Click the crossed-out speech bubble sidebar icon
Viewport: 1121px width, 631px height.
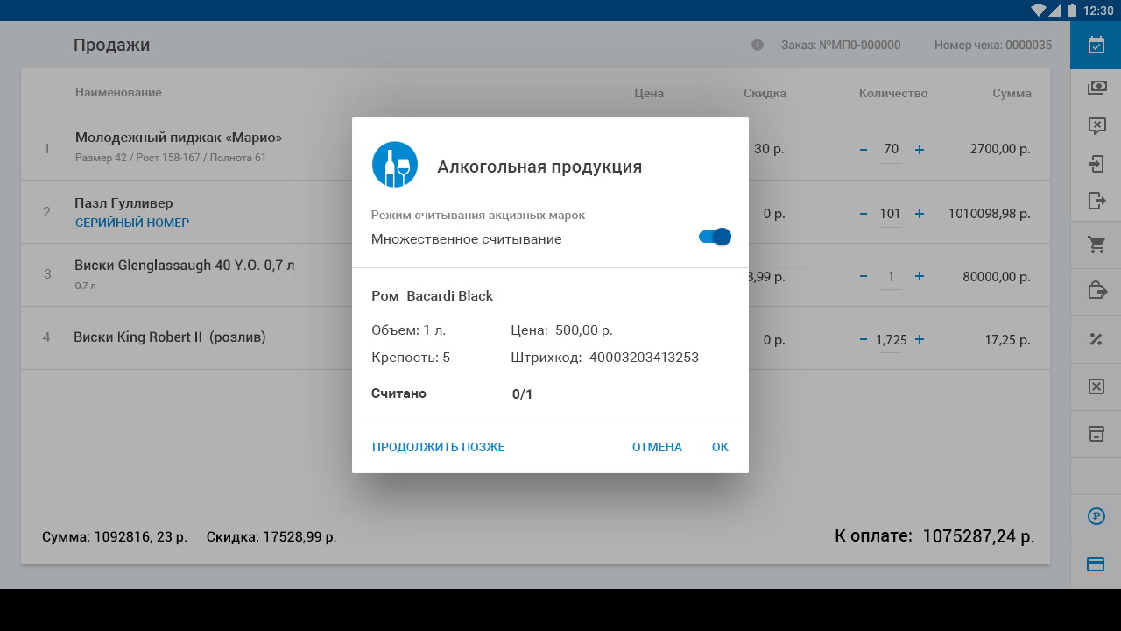click(1096, 126)
